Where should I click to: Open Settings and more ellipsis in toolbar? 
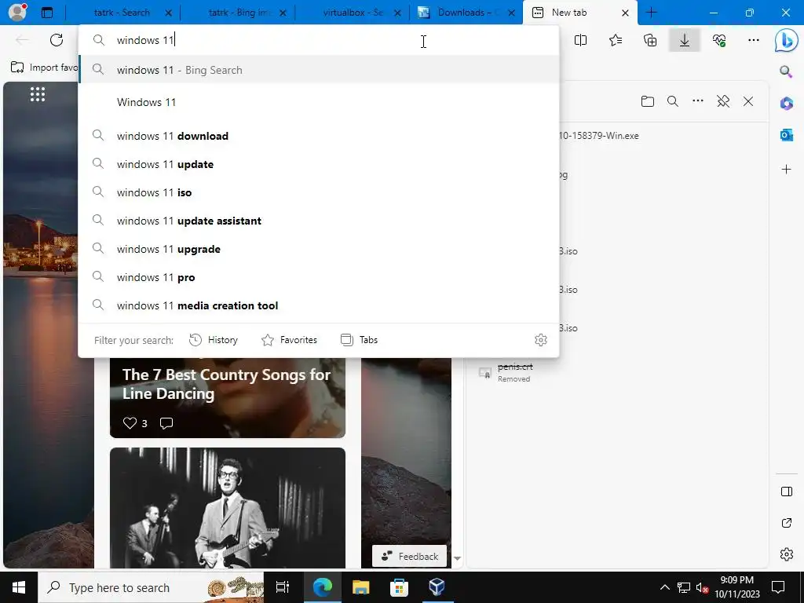point(753,40)
